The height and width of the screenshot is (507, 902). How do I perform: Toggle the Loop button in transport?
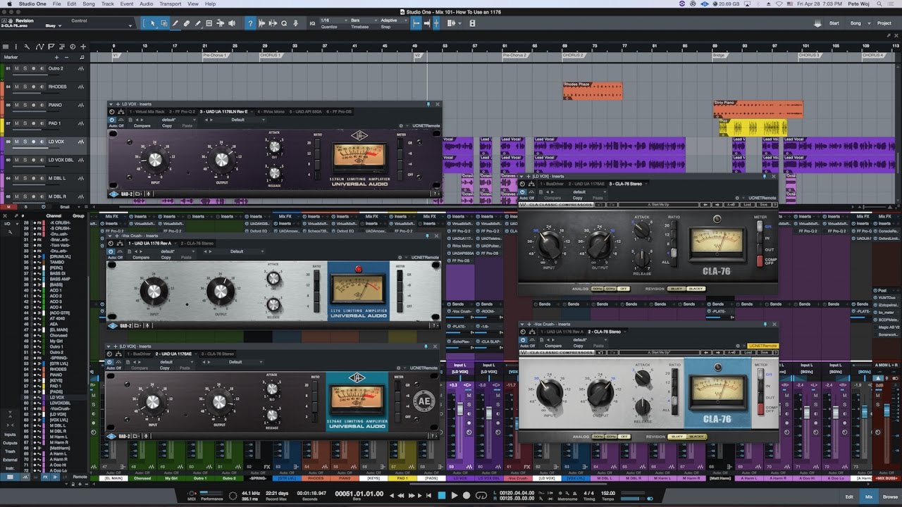point(481,496)
